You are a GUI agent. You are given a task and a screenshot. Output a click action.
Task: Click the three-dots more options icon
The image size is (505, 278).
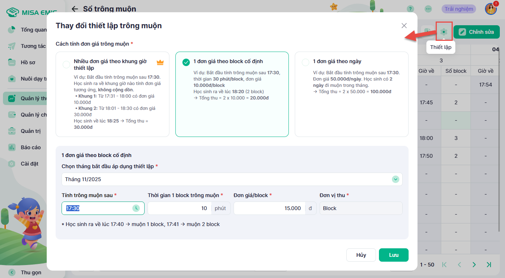(x=428, y=9)
